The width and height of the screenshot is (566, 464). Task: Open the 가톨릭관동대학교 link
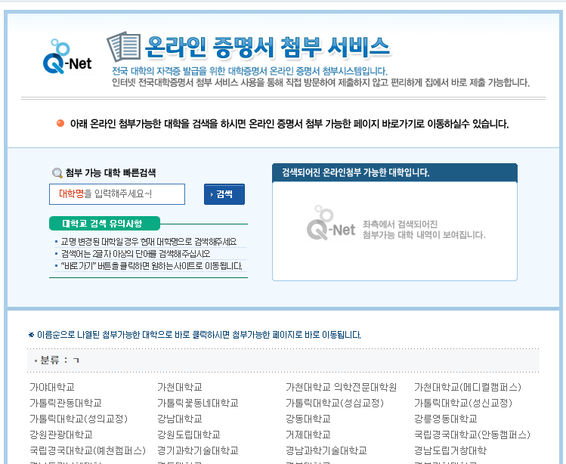click(x=66, y=403)
